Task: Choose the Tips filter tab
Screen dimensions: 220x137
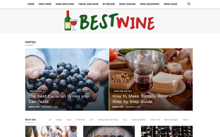Action: 125,120
